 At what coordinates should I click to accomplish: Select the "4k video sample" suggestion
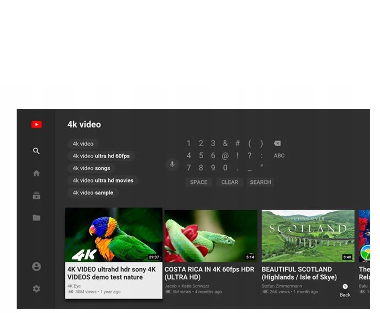tap(93, 193)
